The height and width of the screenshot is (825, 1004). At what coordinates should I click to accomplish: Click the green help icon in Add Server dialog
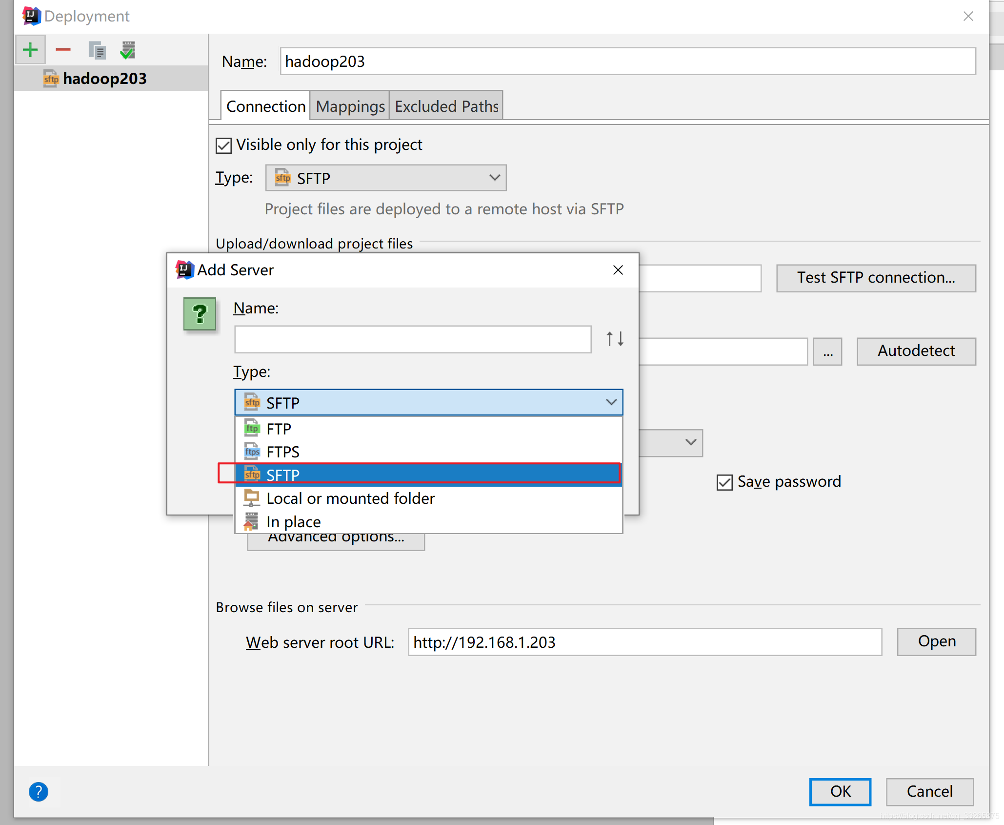pos(200,314)
